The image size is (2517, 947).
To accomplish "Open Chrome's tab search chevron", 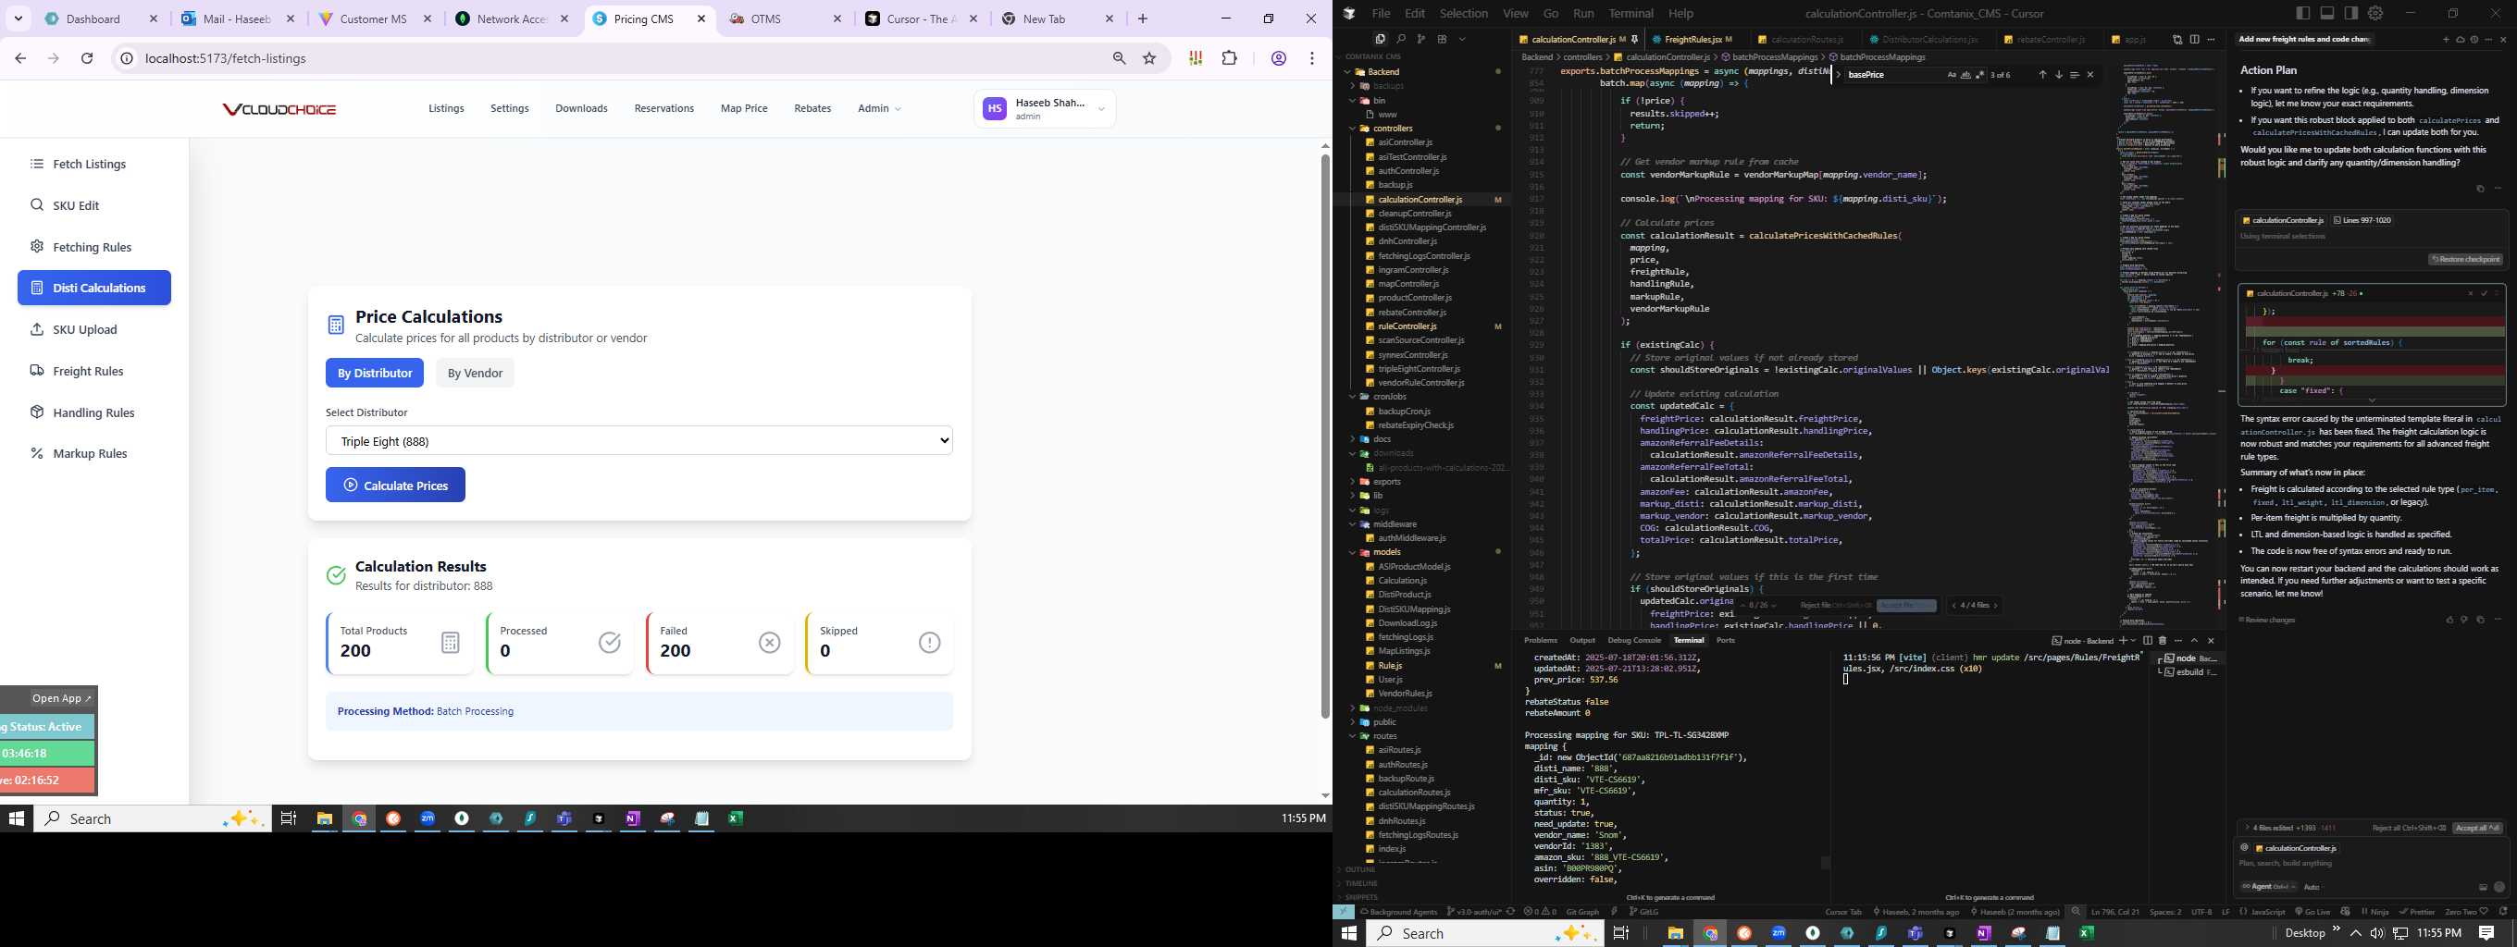I will [19, 18].
